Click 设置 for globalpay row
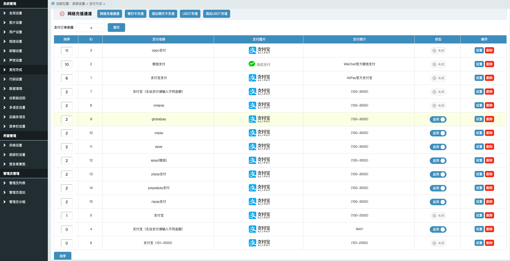The image size is (510, 261). coord(479,119)
